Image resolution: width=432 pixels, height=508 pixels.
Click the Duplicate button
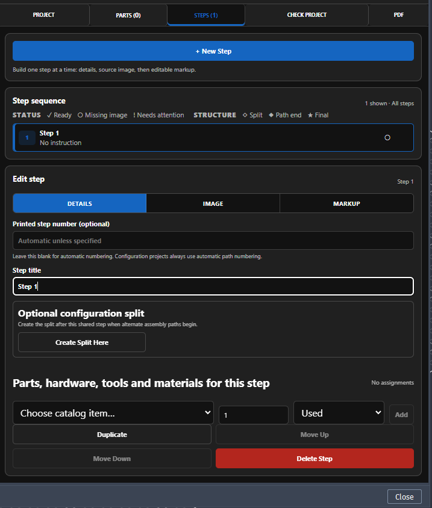112,435
